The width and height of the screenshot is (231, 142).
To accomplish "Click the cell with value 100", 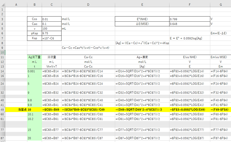I will tap(52, 29).
